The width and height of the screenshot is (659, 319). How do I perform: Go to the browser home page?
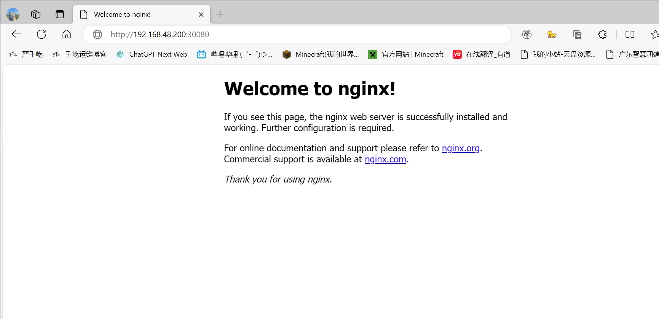pos(67,34)
